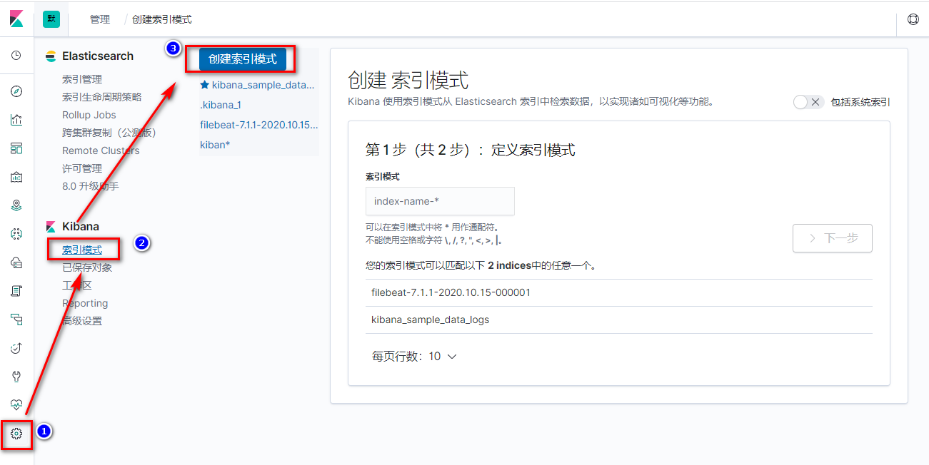Open 索引管理 under Elasticsearch
Viewport: 929px width, 465px height.
[82, 79]
